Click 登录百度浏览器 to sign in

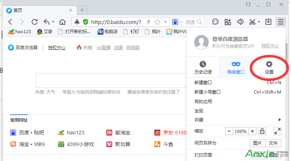pyautogui.click(x=230, y=39)
